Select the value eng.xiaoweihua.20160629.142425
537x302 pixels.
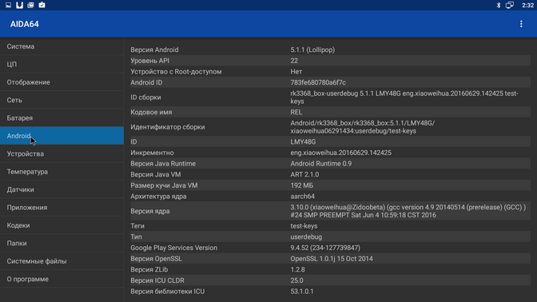pyautogui.click(x=340, y=153)
